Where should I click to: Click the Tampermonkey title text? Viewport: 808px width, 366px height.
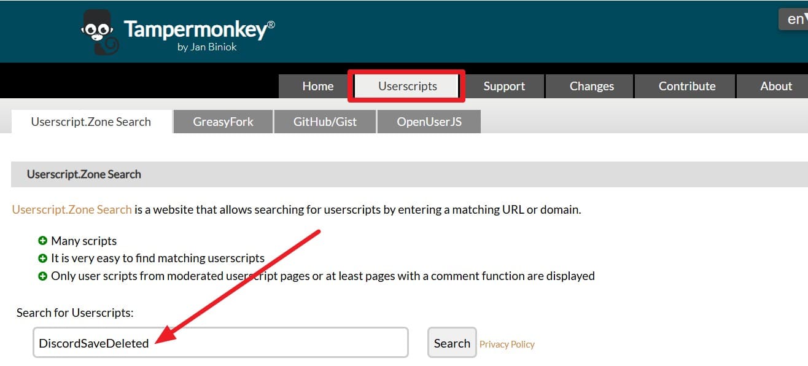point(200,30)
